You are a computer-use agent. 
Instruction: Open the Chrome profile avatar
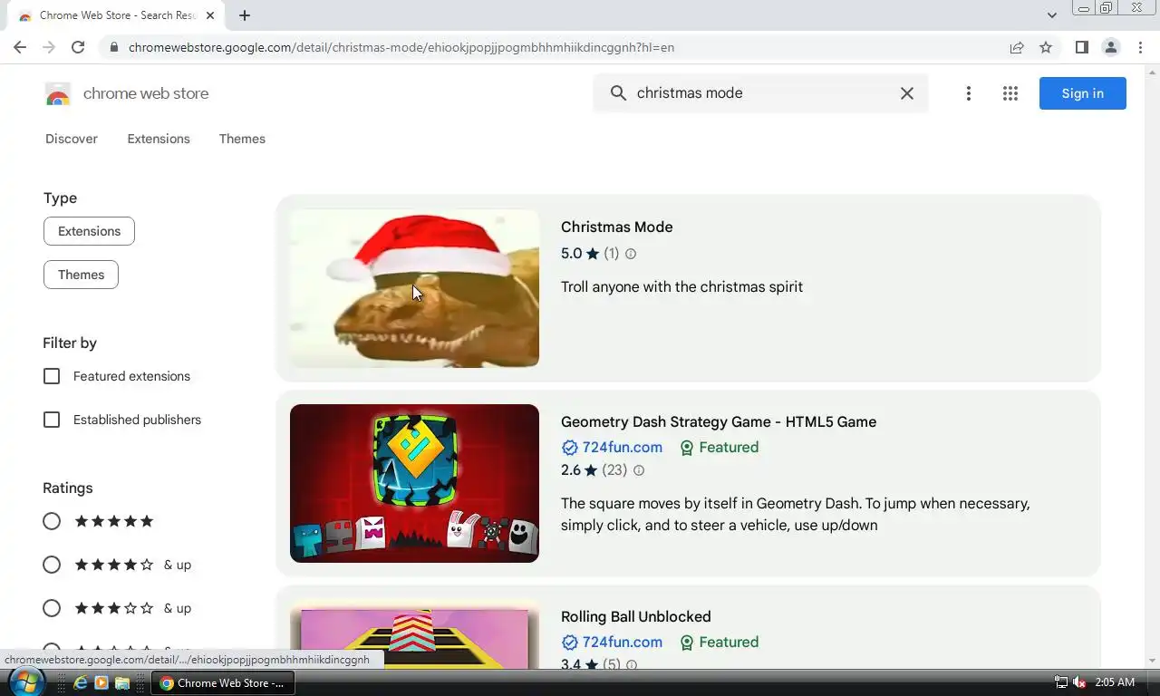(x=1110, y=47)
